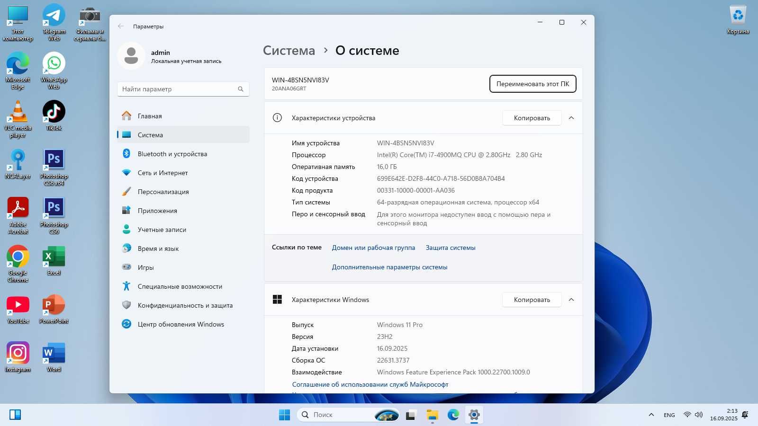Open Adobe Acrobat desktop icon
Viewport: 758px width, 426px height.
coord(18,215)
